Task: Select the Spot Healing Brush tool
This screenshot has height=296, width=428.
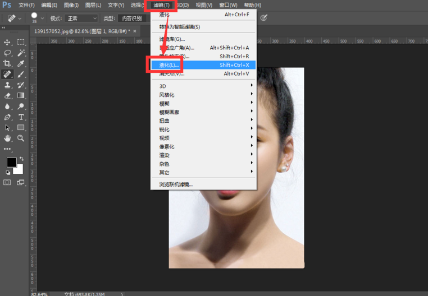Action: [x=7, y=74]
